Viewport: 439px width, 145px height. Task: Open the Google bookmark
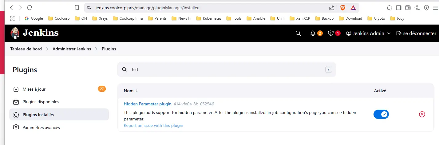(x=34, y=18)
